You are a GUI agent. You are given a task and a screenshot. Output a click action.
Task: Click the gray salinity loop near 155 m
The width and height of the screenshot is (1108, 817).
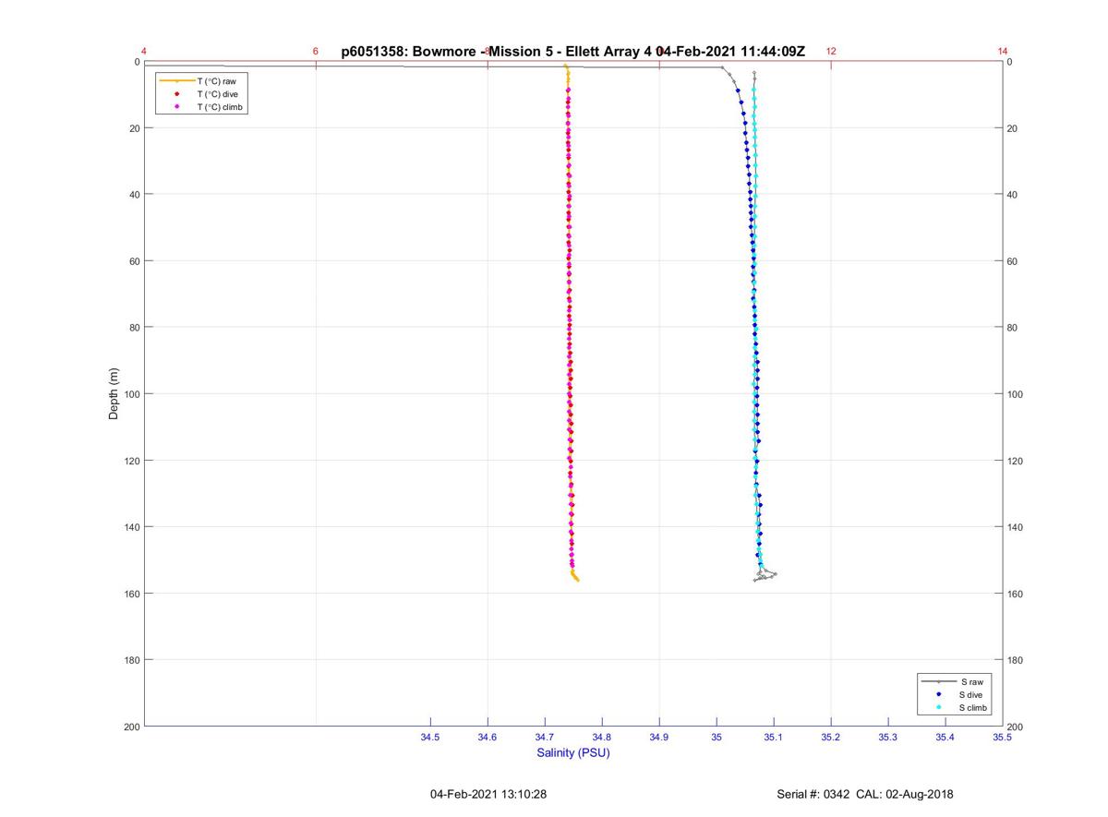pos(765,575)
